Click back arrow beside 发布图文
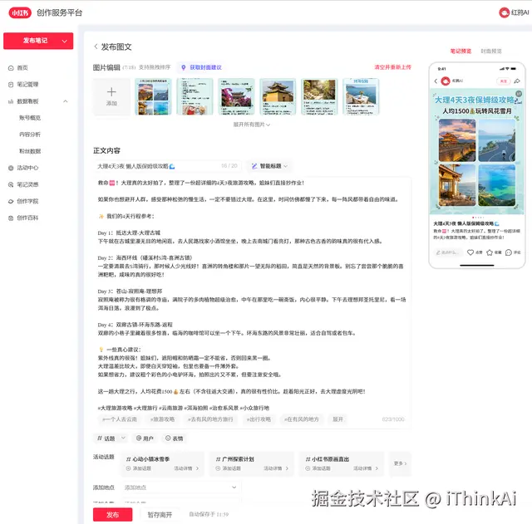Viewport: 532px width, 524px height. 96,47
